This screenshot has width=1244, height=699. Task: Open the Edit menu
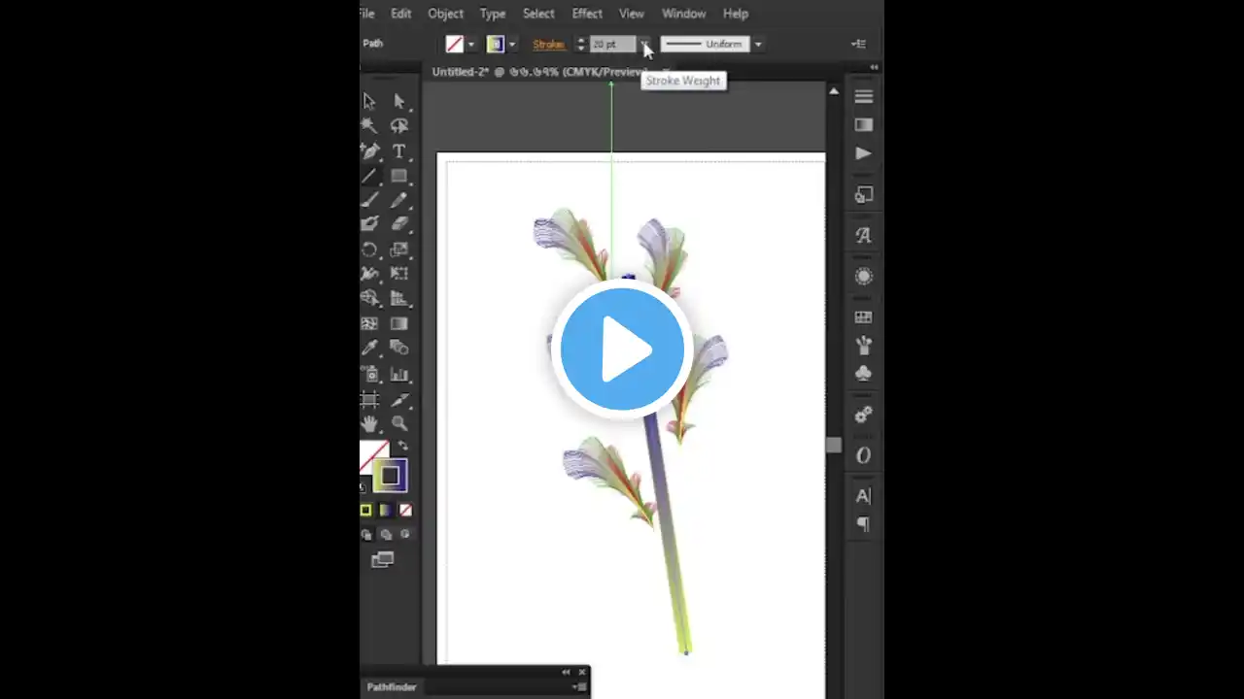click(x=401, y=14)
